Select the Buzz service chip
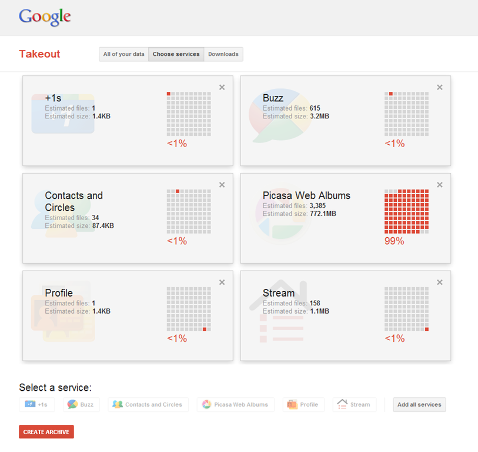This screenshot has width=478, height=452. [81, 405]
